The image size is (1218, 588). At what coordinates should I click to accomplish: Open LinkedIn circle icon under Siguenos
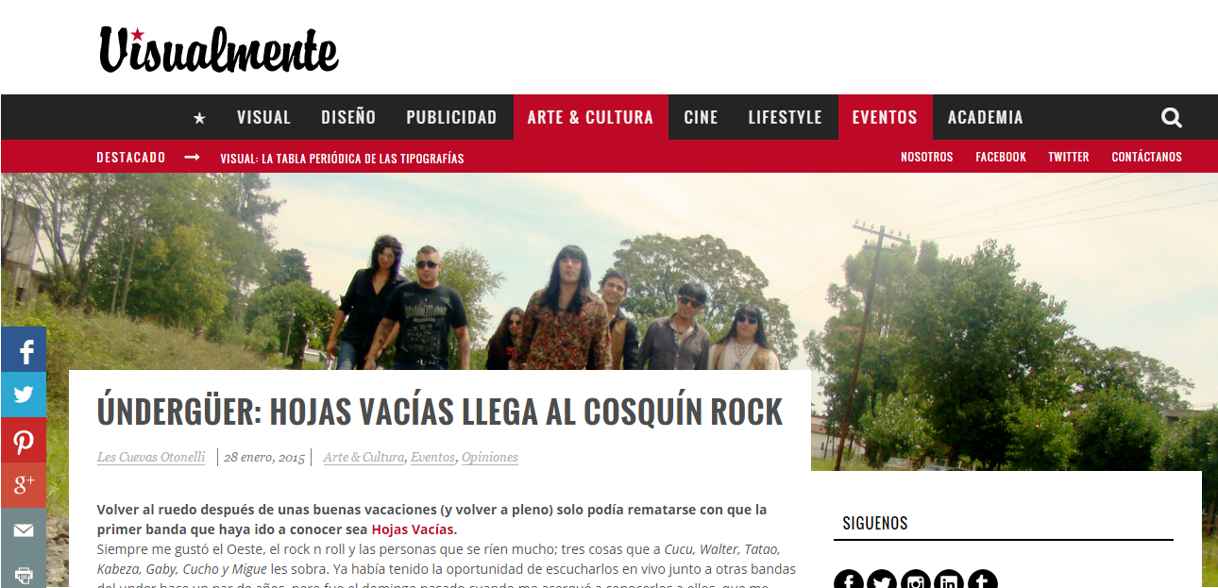(949, 579)
